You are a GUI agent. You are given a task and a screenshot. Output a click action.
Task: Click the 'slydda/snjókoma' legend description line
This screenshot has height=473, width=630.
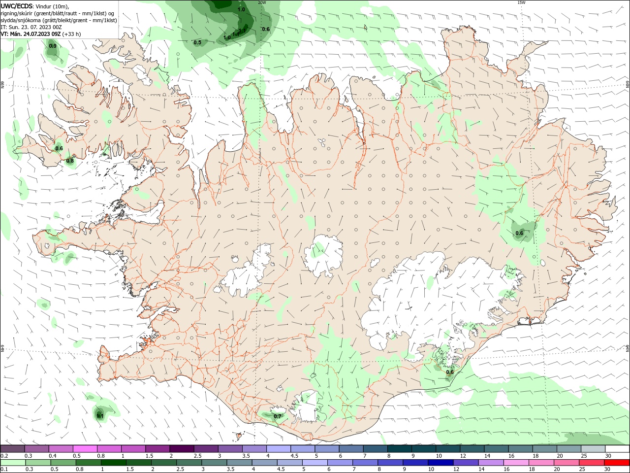coord(59,20)
